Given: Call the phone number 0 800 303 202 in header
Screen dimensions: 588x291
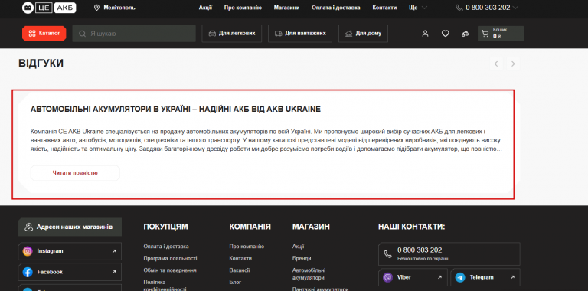Looking at the screenshot, I should point(488,8).
